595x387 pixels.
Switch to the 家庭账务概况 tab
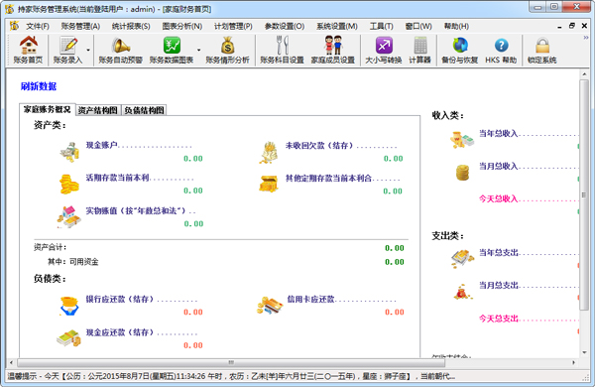click(47, 109)
